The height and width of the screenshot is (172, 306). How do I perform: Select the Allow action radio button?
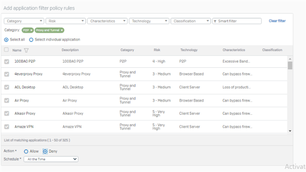pyautogui.click(x=26, y=151)
